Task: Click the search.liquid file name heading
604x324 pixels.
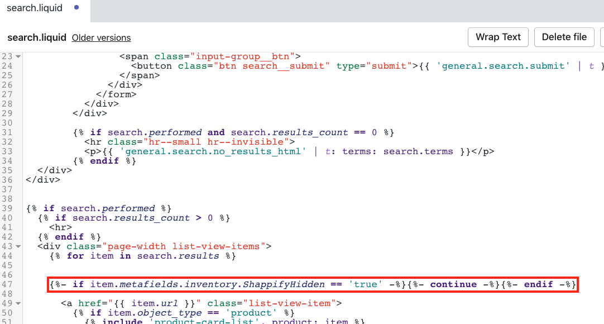Action: (36, 37)
